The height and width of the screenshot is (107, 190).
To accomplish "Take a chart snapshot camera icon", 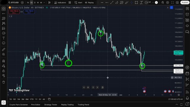I will pos(177,2).
